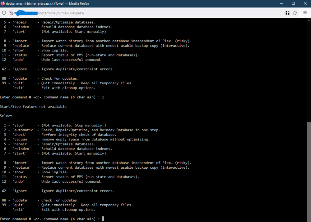The width and height of the screenshot is (311, 222).
Task: Click lower "42 - 'ignore'" line
Action: (58, 191)
